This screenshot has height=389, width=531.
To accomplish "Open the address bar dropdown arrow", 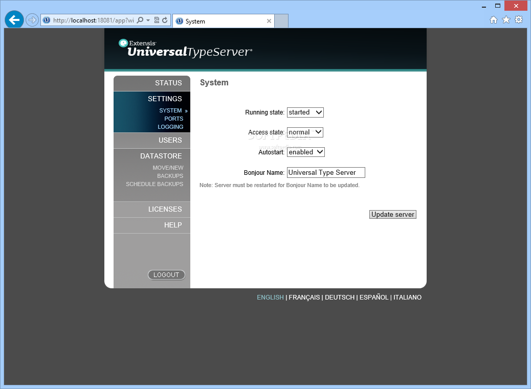I will (148, 20).
